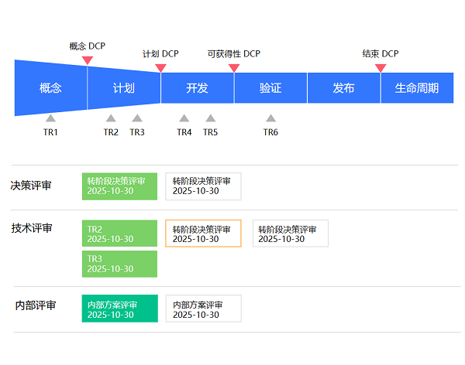Viewport: 465px width, 365px height.
Task: Open the teal 内部方案评审 card
Action: (119, 309)
